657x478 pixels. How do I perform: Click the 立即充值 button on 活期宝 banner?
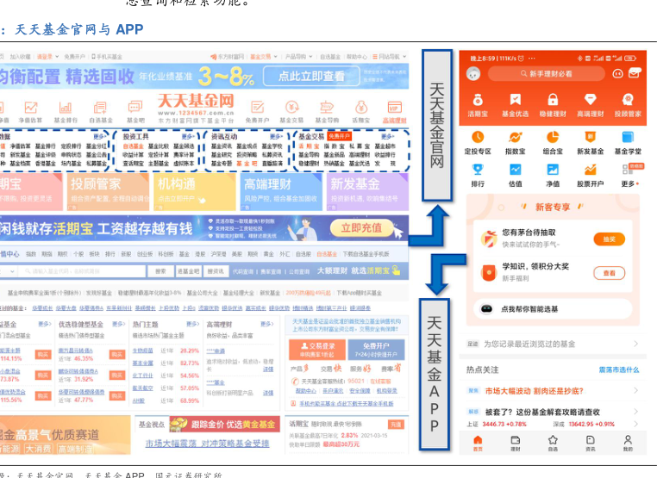click(361, 227)
